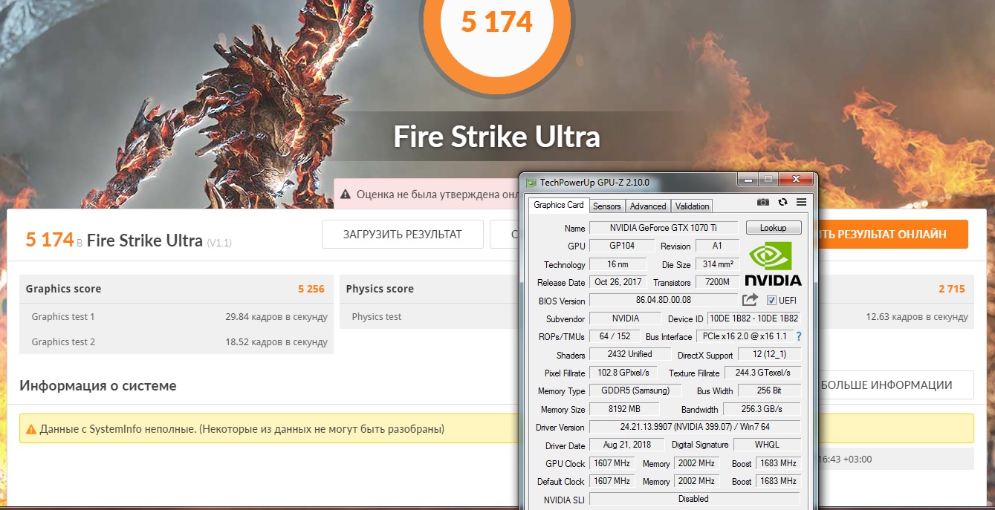Click the Информация о системе heading
The height and width of the screenshot is (510, 995).
click(x=98, y=385)
